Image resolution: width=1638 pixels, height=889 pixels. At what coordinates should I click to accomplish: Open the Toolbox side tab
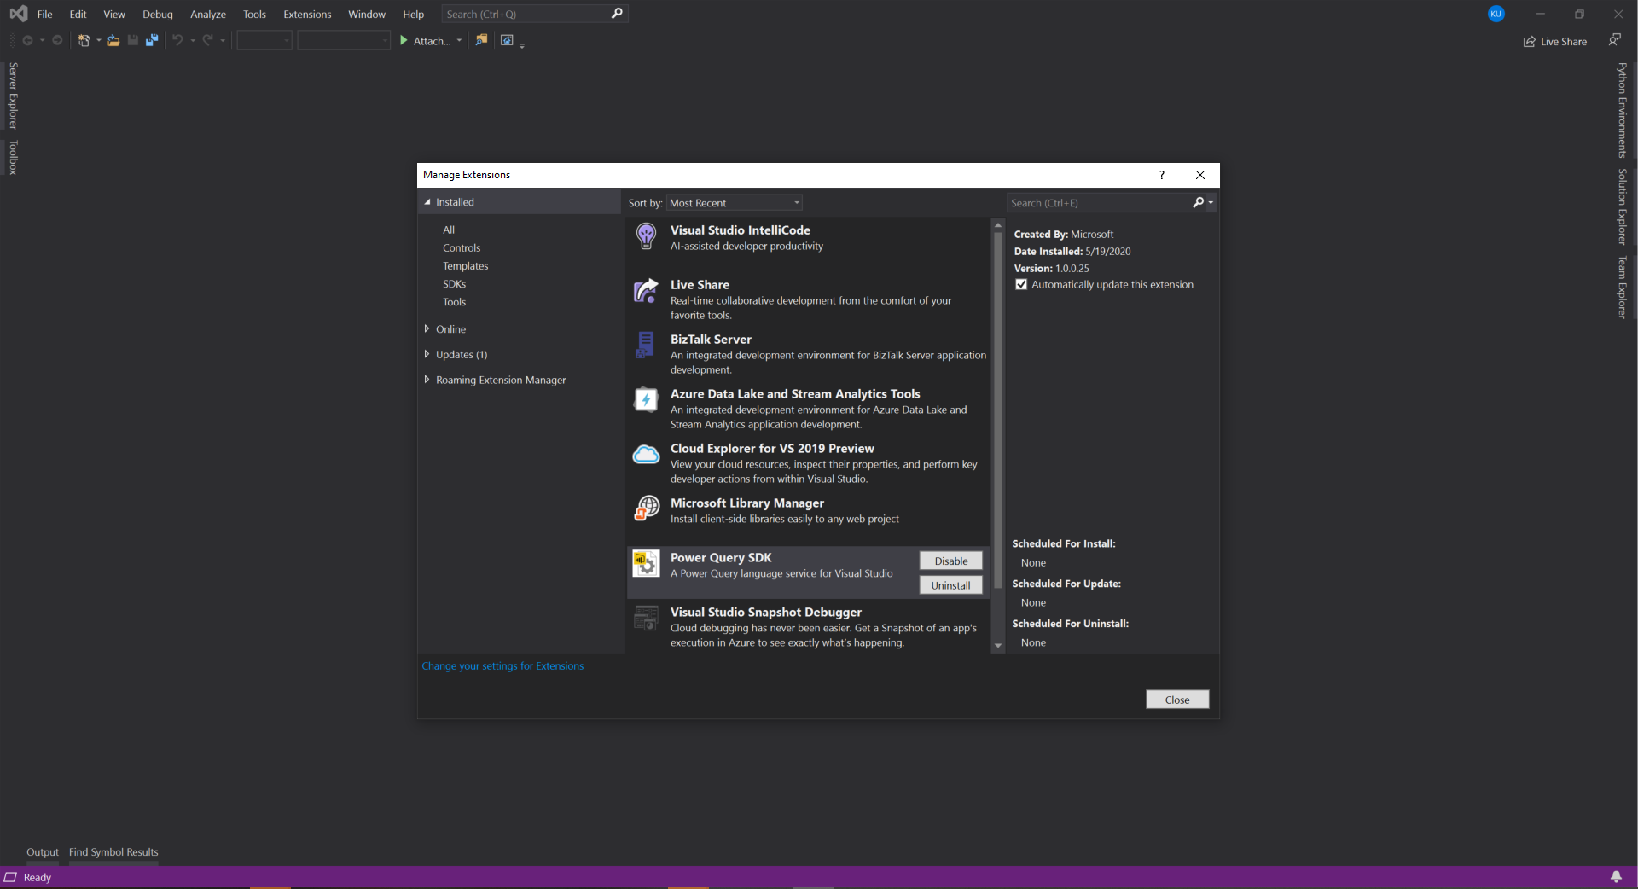(x=13, y=158)
